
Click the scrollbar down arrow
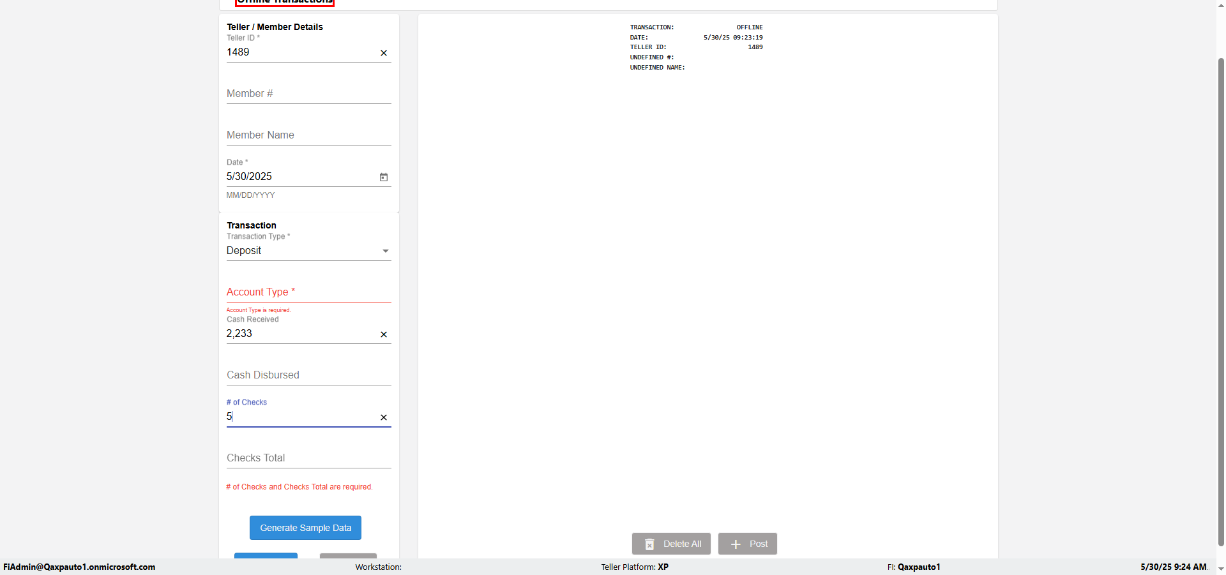tap(1221, 569)
